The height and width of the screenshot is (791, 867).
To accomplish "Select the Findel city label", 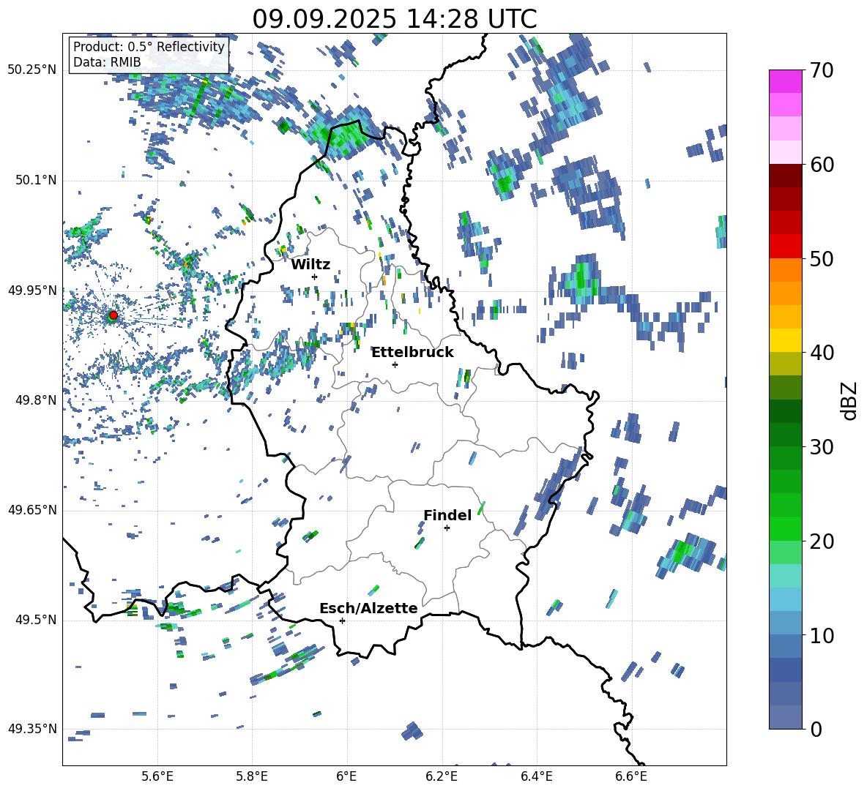I will 447,515.
